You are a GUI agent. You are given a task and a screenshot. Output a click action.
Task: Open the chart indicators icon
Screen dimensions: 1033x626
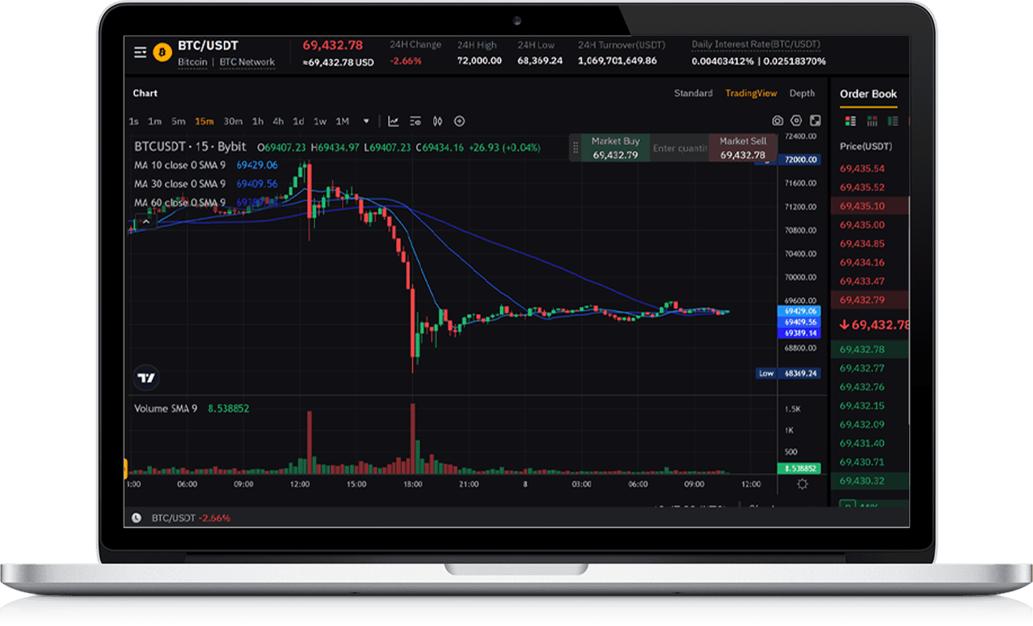tap(393, 121)
